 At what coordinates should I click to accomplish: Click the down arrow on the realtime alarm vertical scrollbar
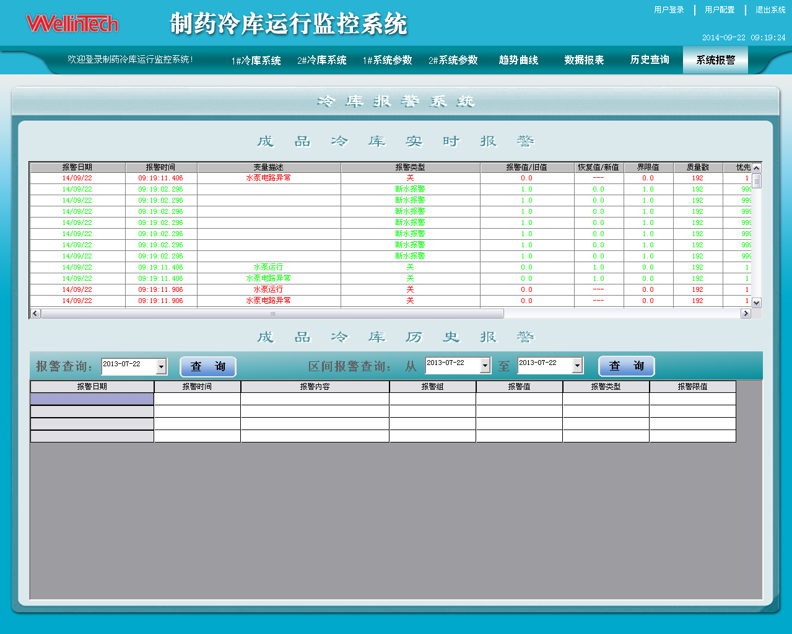[756, 303]
